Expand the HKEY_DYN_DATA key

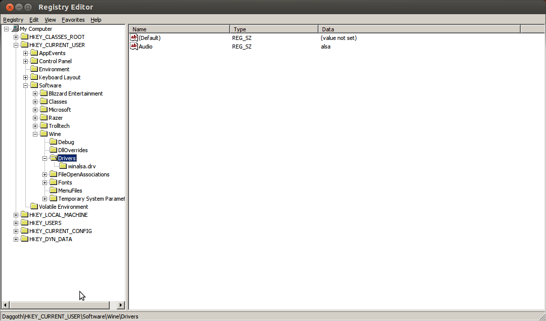point(16,239)
